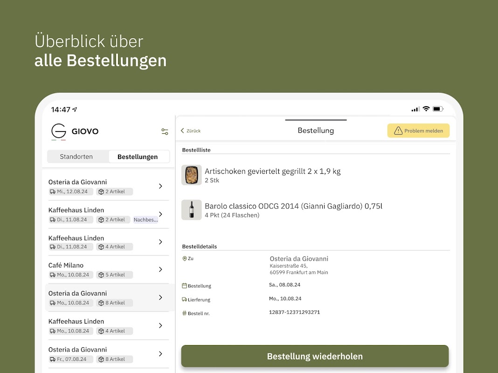Image resolution: width=498 pixels, height=373 pixels.
Task: Click the truck icon next to Fr., 07.08.24
Action: pyautogui.click(x=53, y=359)
